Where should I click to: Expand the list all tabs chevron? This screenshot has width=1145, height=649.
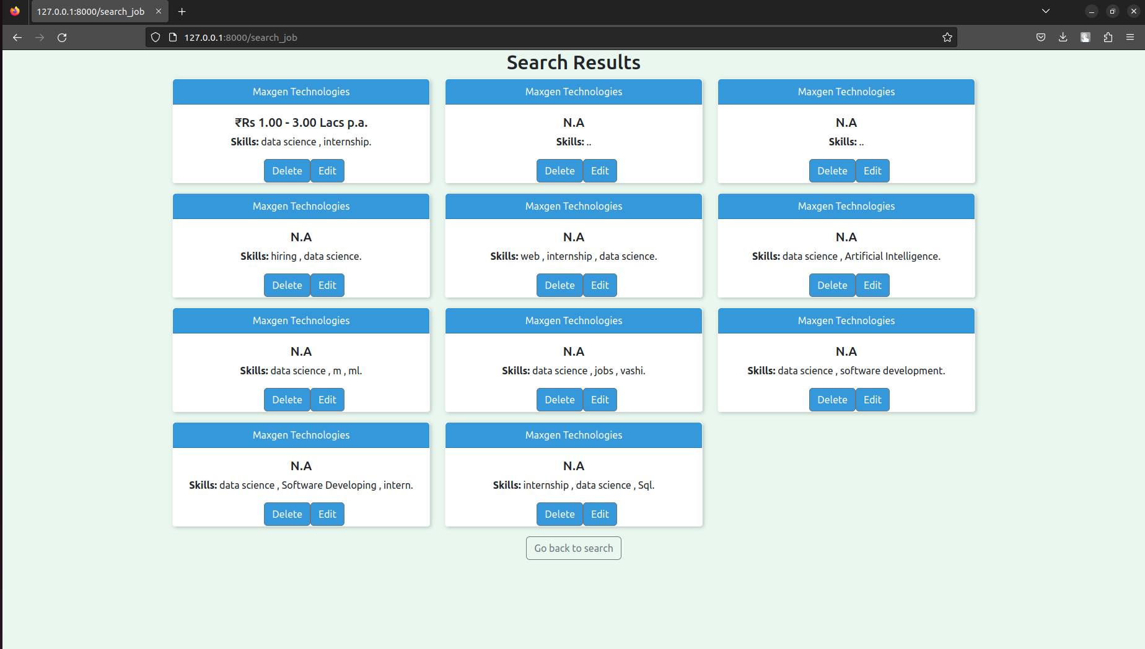pos(1046,11)
